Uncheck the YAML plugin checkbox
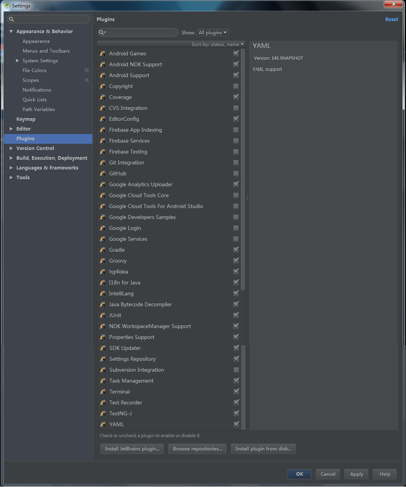The height and width of the screenshot is (487, 406). click(236, 424)
